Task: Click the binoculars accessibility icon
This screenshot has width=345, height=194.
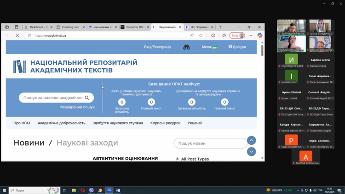Action: pyautogui.click(x=186, y=47)
